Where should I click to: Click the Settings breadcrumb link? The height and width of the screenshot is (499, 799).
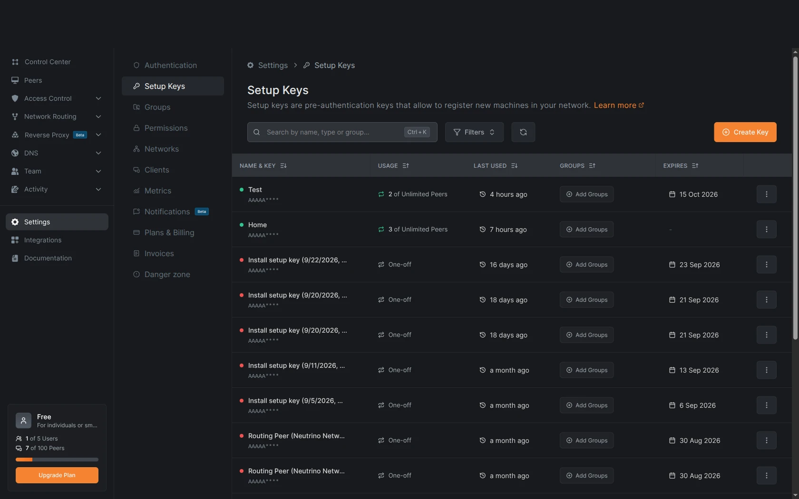[x=273, y=65]
